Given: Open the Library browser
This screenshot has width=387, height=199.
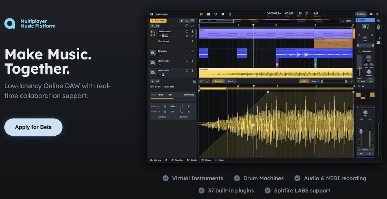Looking at the screenshot, I should tap(156, 160).
